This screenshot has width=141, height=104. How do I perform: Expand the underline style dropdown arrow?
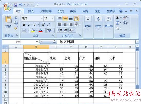(38, 25)
